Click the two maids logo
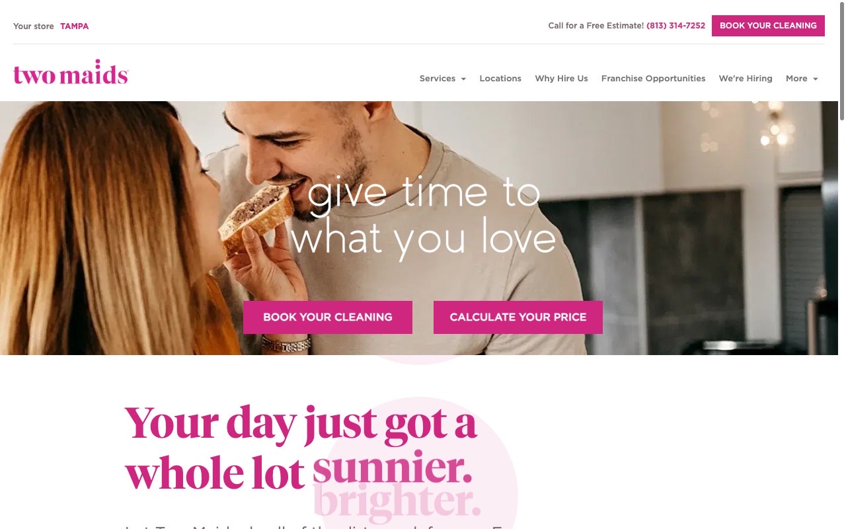 71,73
